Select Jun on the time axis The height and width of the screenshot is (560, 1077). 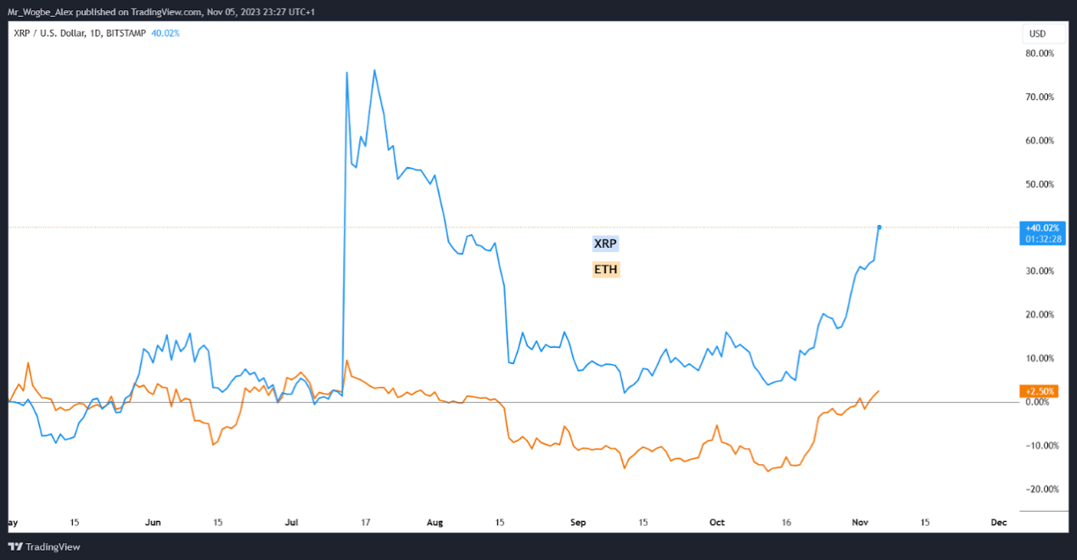[154, 523]
